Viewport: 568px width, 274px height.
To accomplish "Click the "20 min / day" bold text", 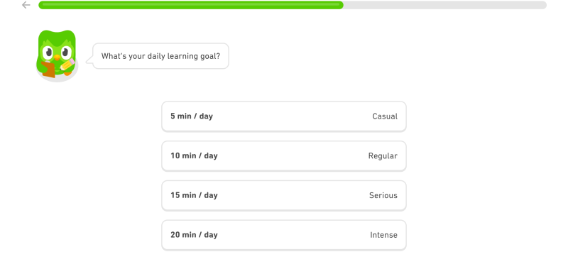I will click(194, 234).
